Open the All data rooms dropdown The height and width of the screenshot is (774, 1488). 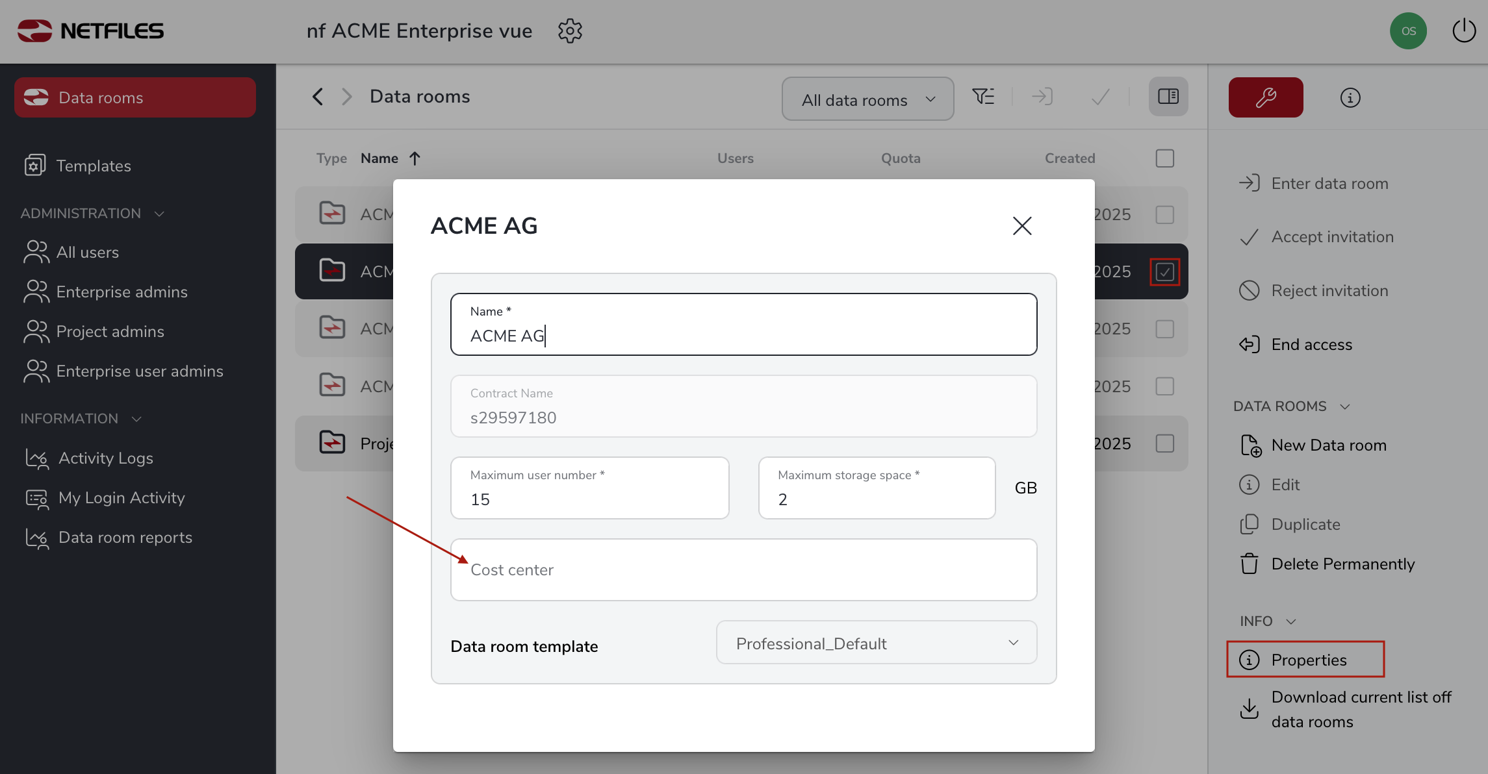pos(867,99)
